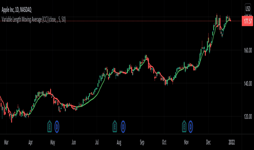Screen dimensions: 254x150
Task: Click the May label on time axis
Action: click(x=53, y=142)
